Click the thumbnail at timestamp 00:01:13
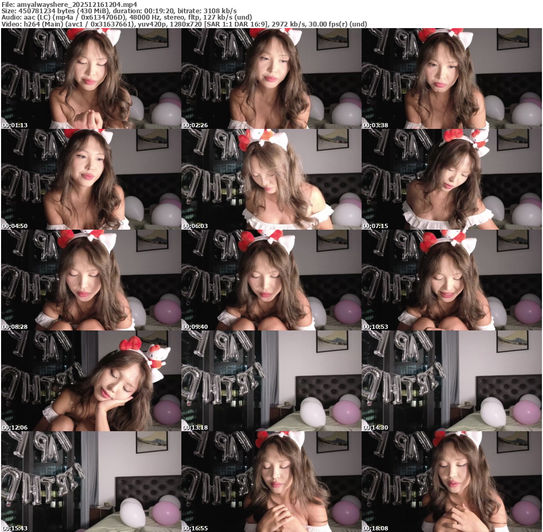The image size is (543, 532). (x=91, y=79)
